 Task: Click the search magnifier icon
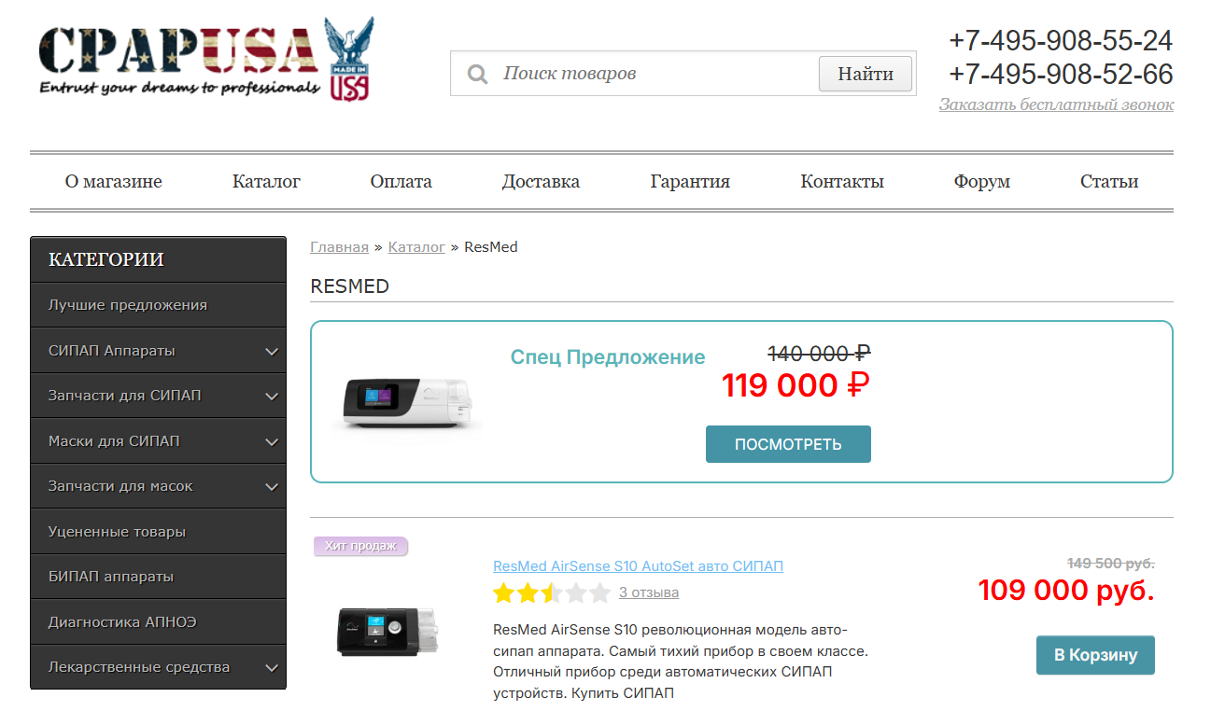tap(478, 74)
